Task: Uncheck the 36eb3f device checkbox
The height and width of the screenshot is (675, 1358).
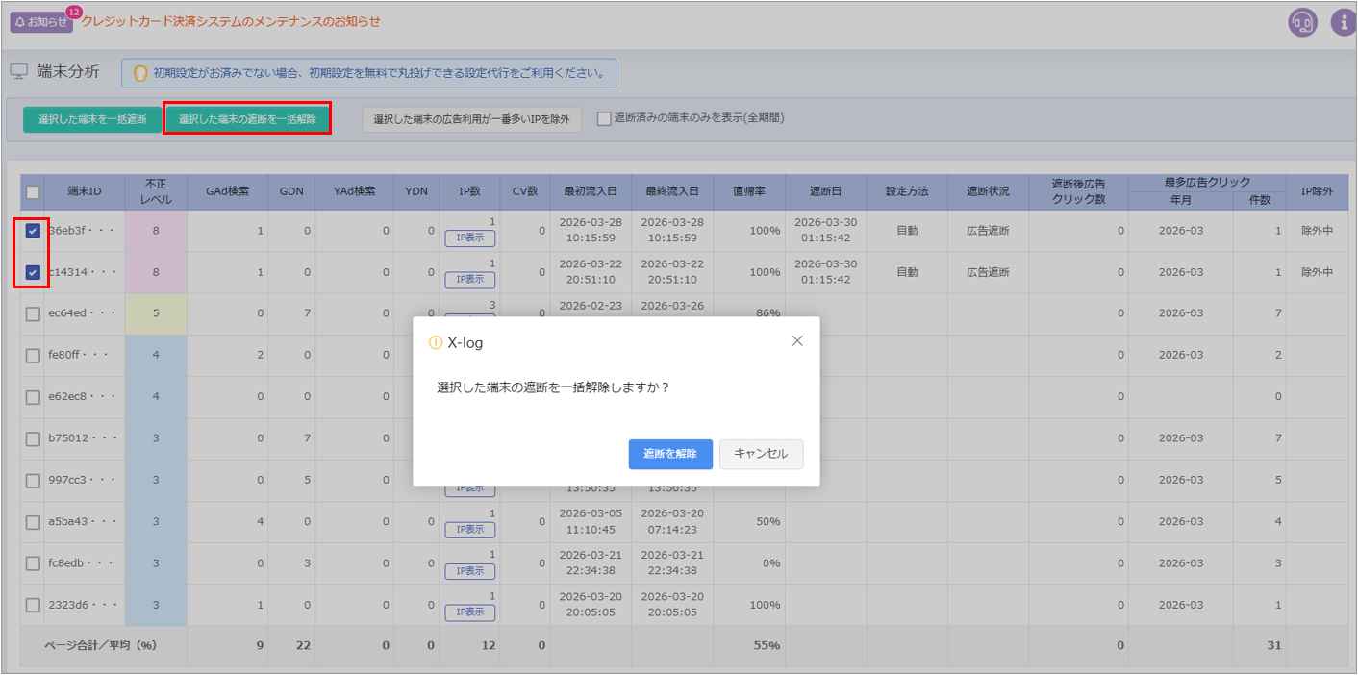Action: (x=33, y=231)
